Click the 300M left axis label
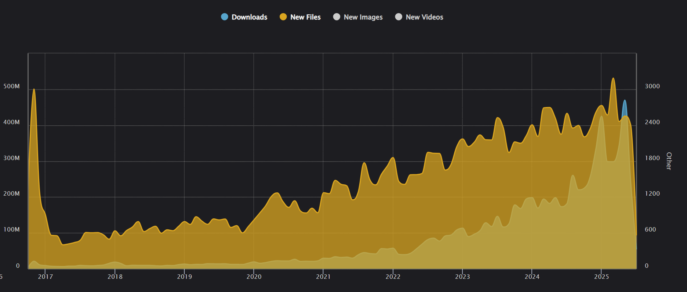The image size is (687, 292). coord(11,158)
